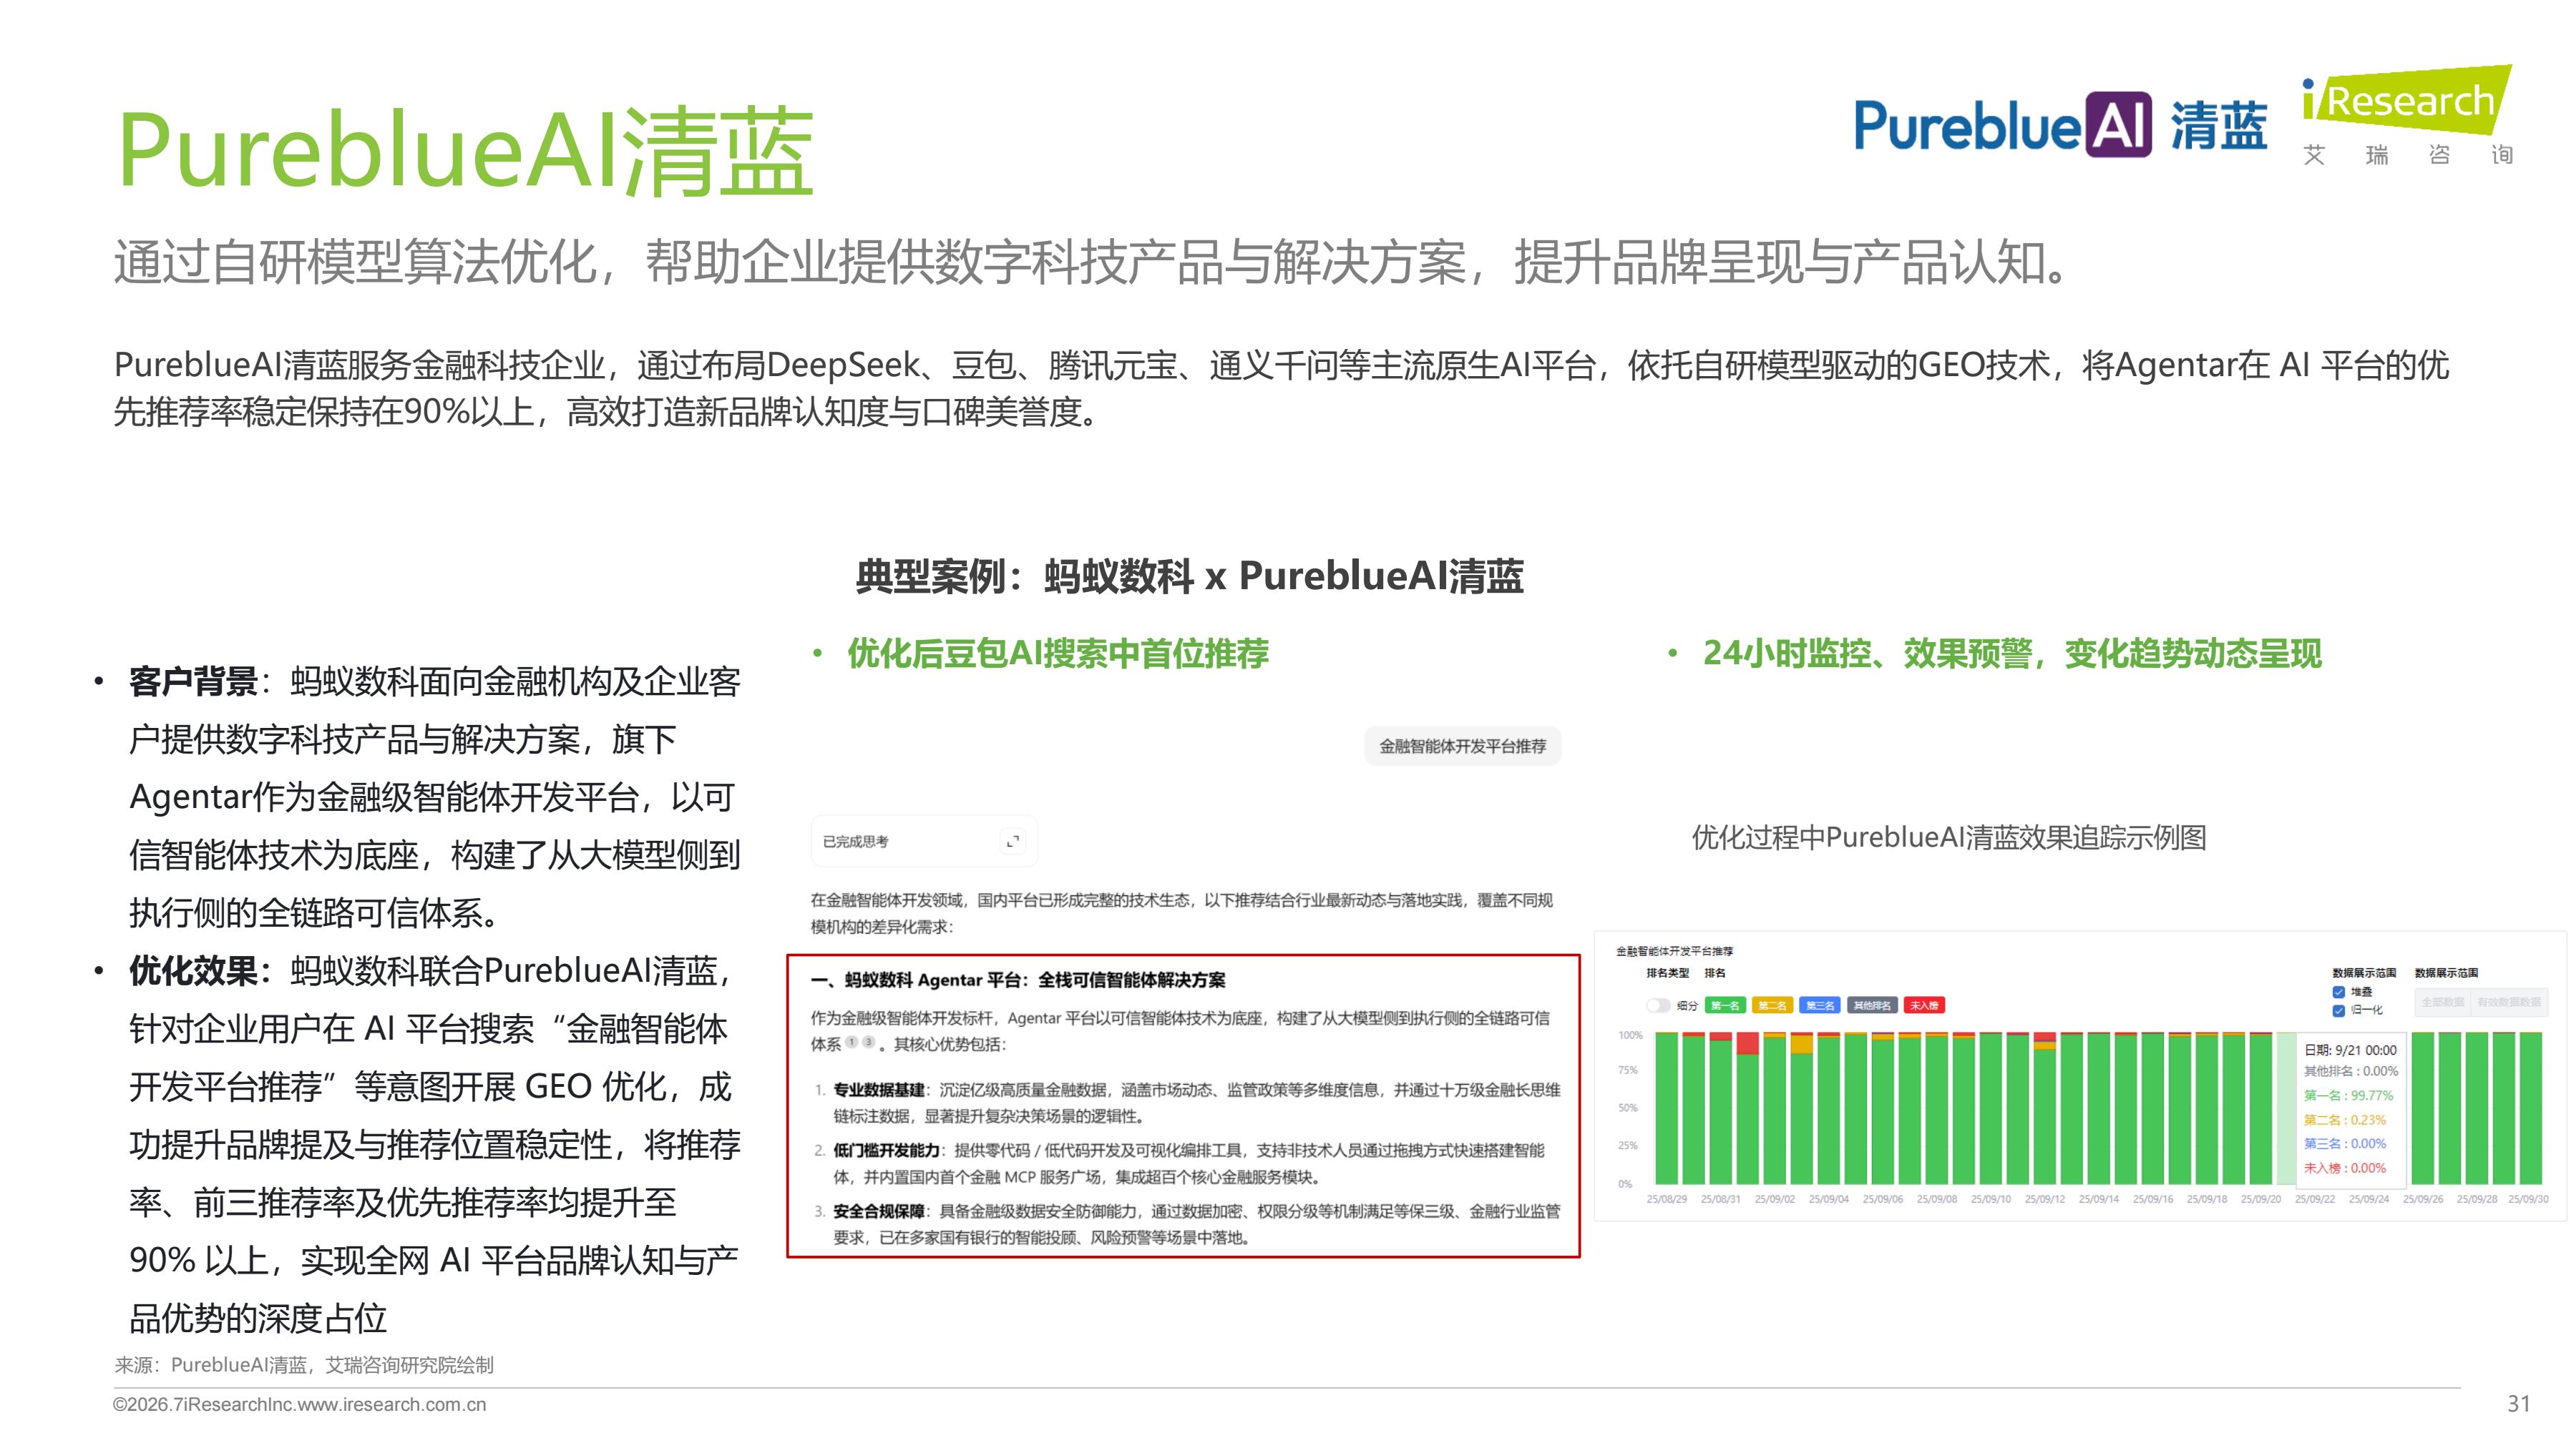The height and width of the screenshot is (1448, 2576).
Task: Click the large green title PureblueAI清蓝
Action: click(466, 151)
